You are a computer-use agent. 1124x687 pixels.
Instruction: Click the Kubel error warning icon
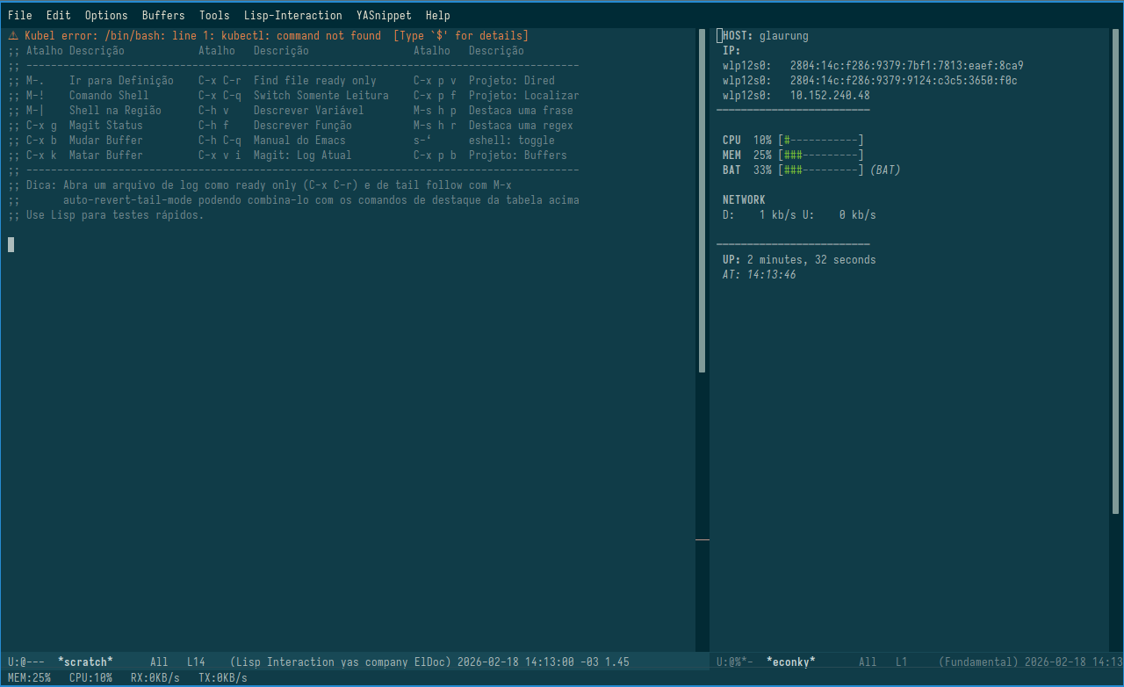coord(13,36)
